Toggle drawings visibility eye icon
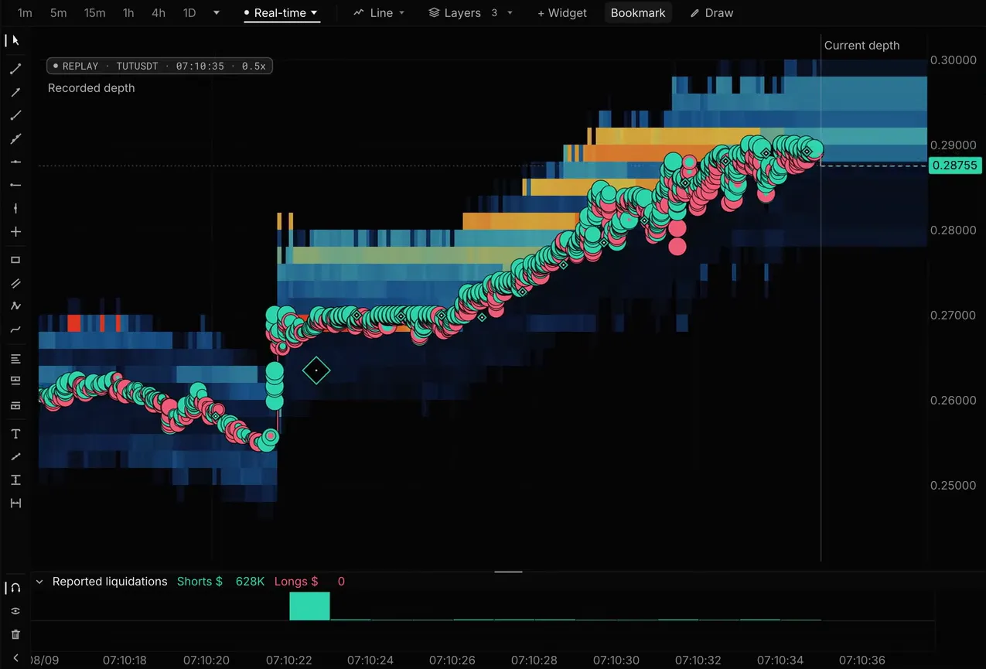This screenshot has height=669, width=986. point(15,611)
